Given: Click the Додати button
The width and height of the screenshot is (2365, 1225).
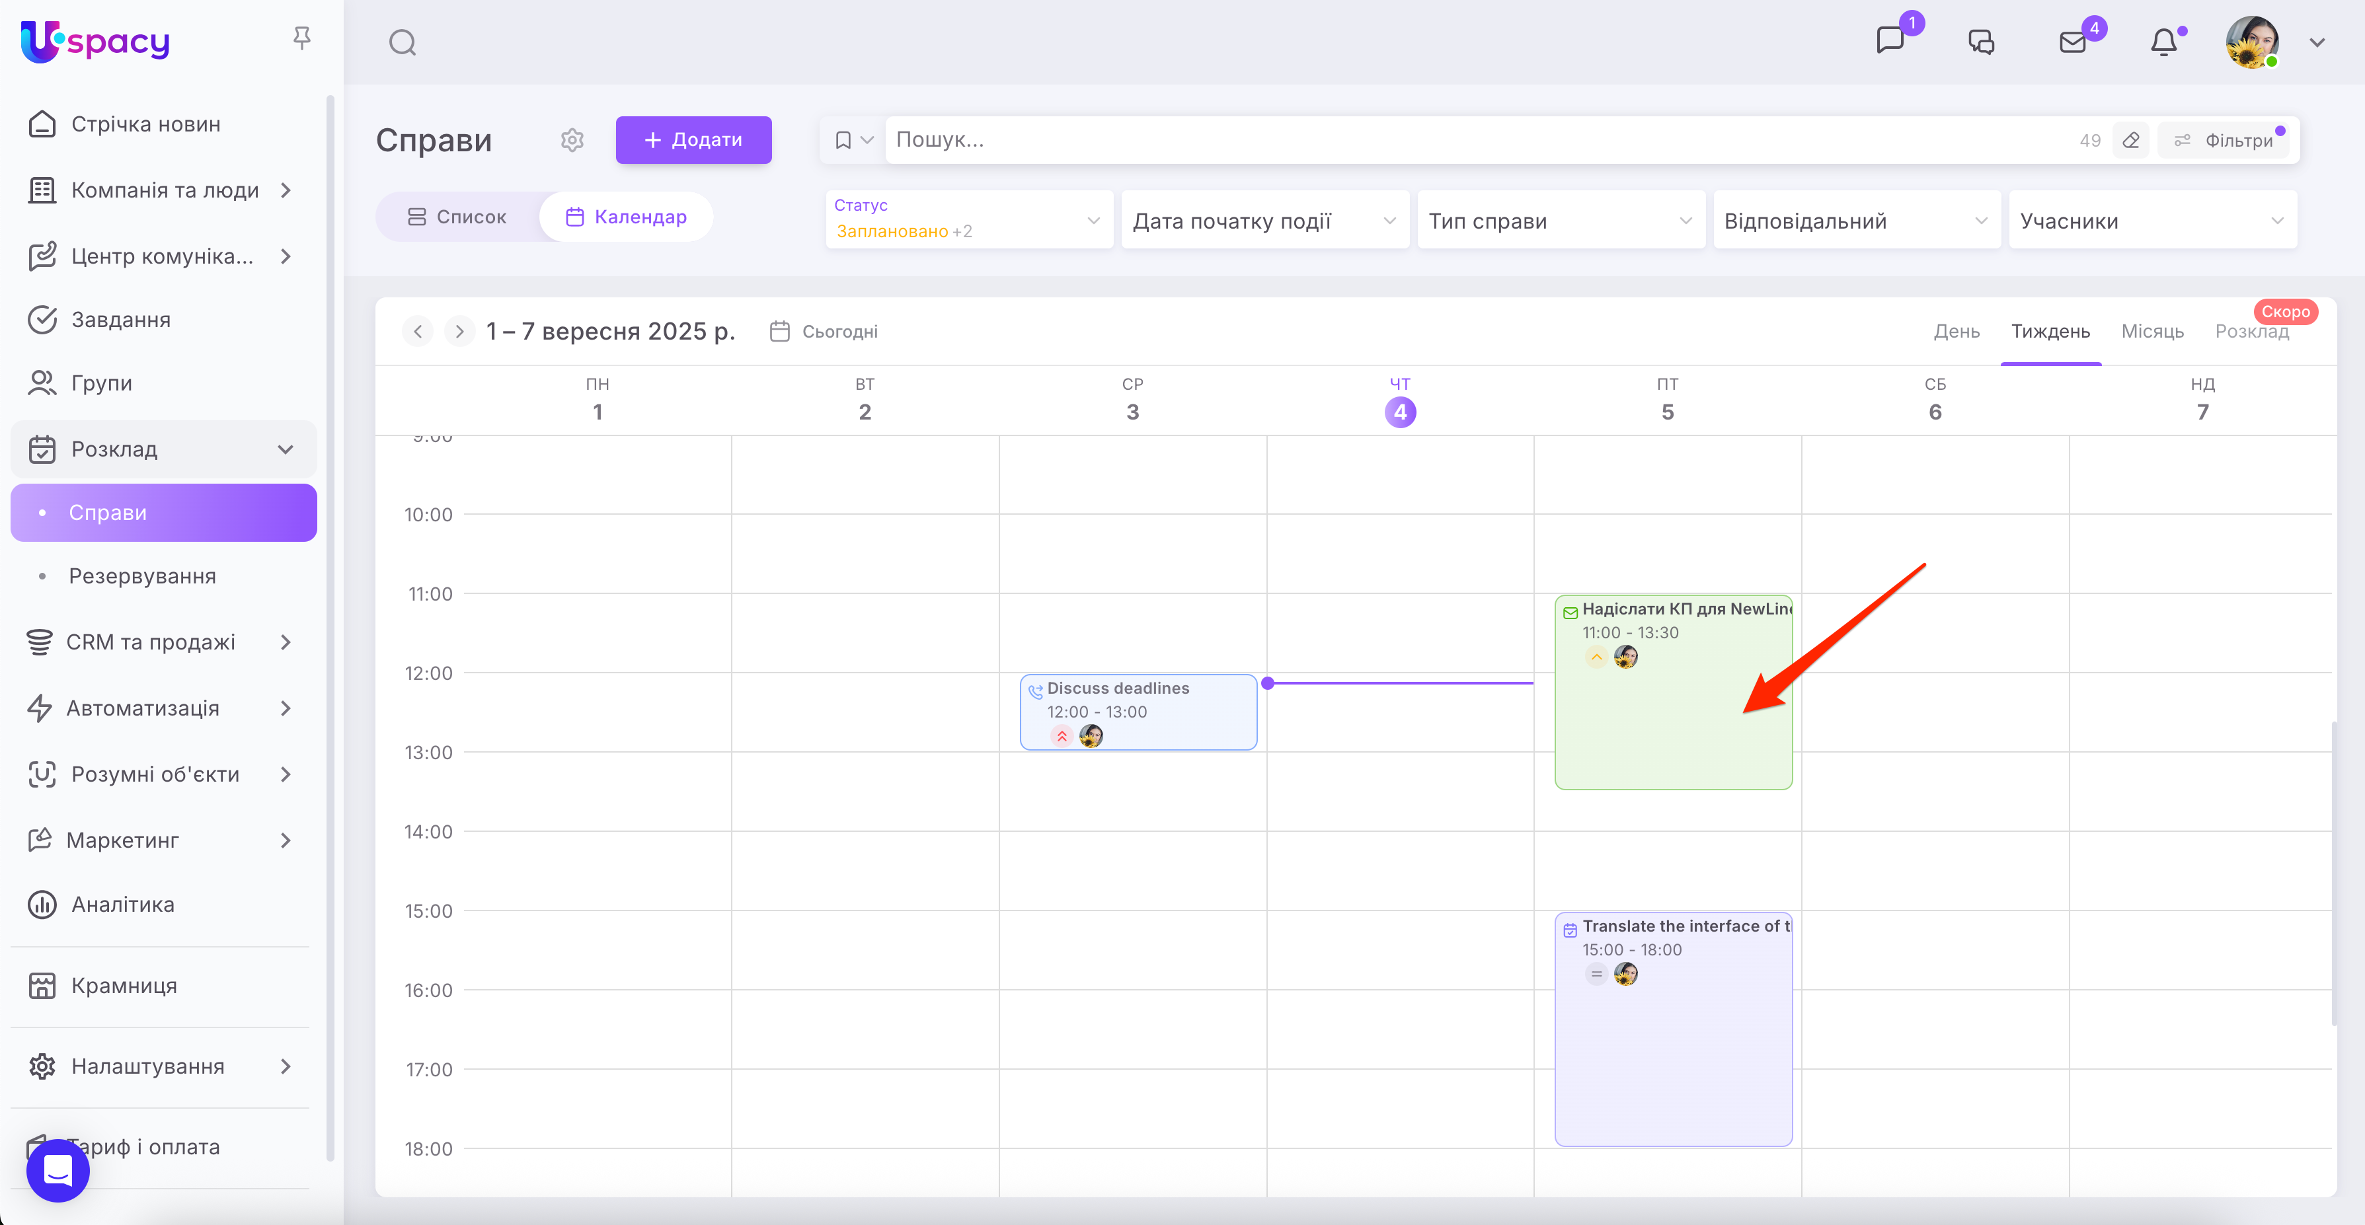Looking at the screenshot, I should click(693, 139).
